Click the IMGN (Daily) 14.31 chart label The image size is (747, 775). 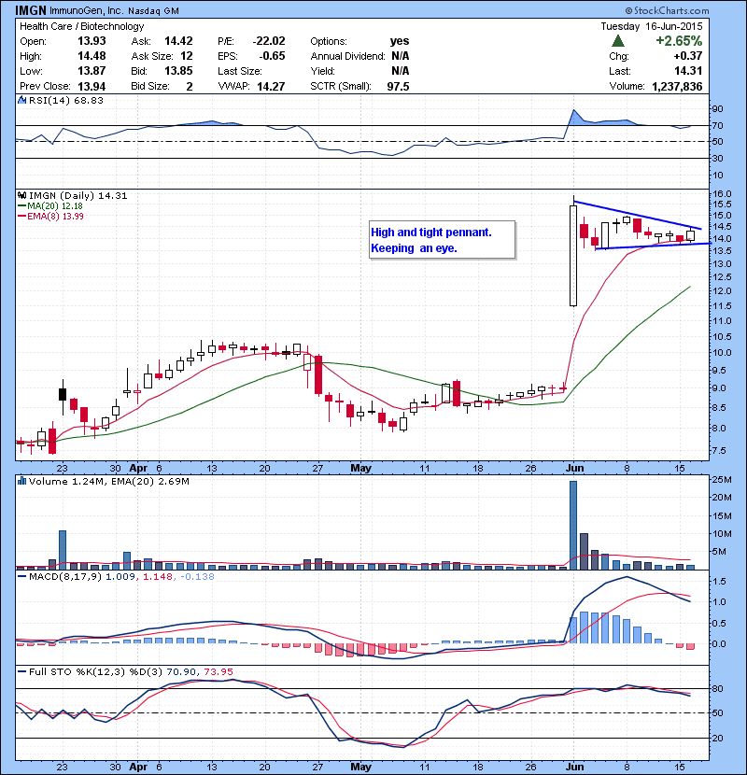click(x=78, y=196)
